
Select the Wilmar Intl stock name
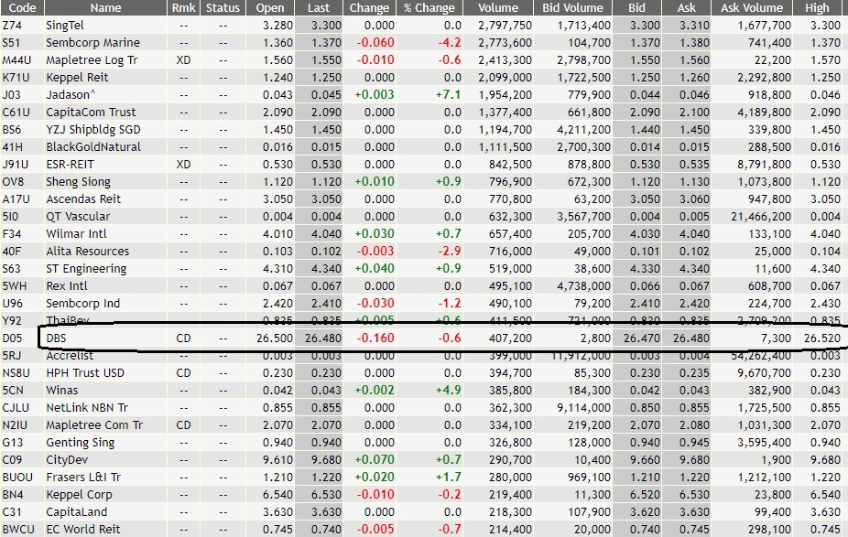[x=76, y=234]
